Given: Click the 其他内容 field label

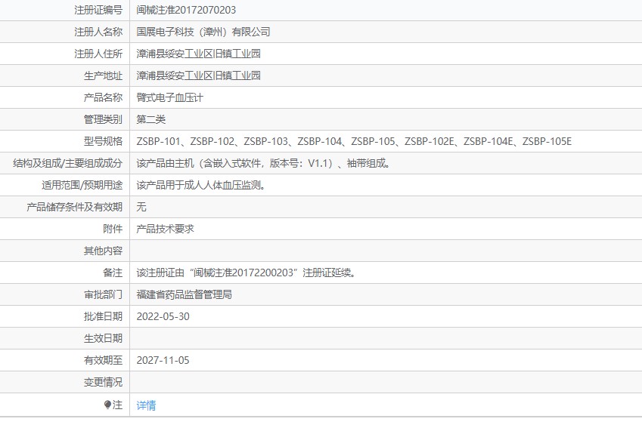Looking at the screenshot, I should pyautogui.click(x=103, y=251).
